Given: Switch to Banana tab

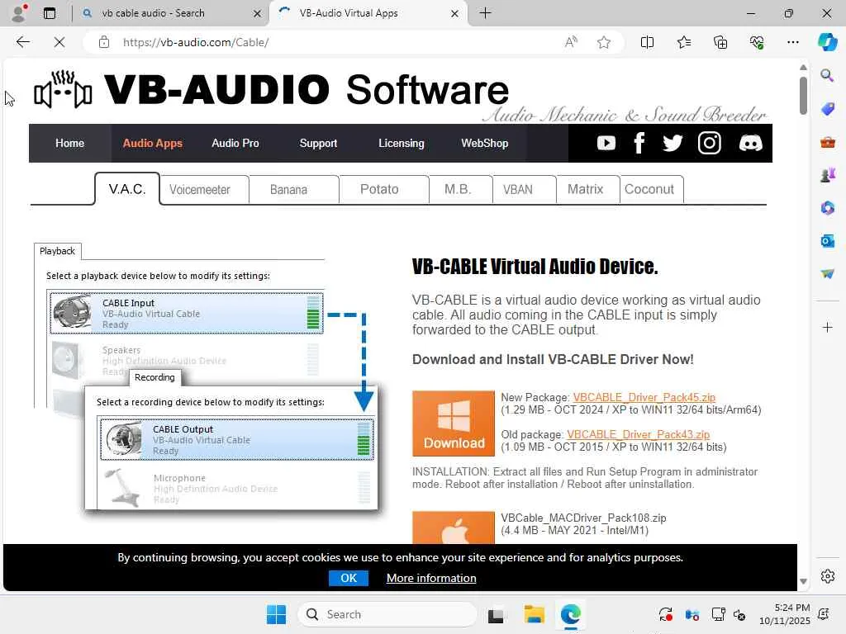Looking at the screenshot, I should click(x=288, y=190).
